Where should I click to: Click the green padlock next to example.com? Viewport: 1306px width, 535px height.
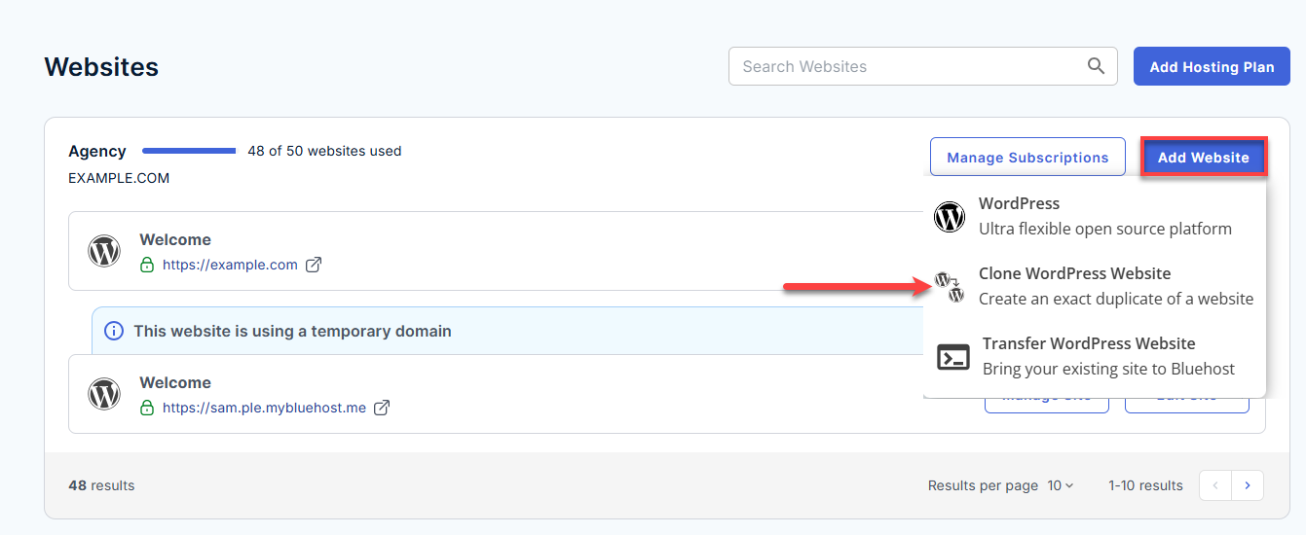click(x=147, y=265)
